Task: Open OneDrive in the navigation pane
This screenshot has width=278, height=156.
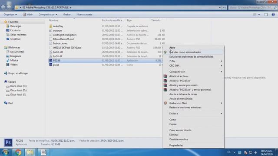Action: [15, 39]
